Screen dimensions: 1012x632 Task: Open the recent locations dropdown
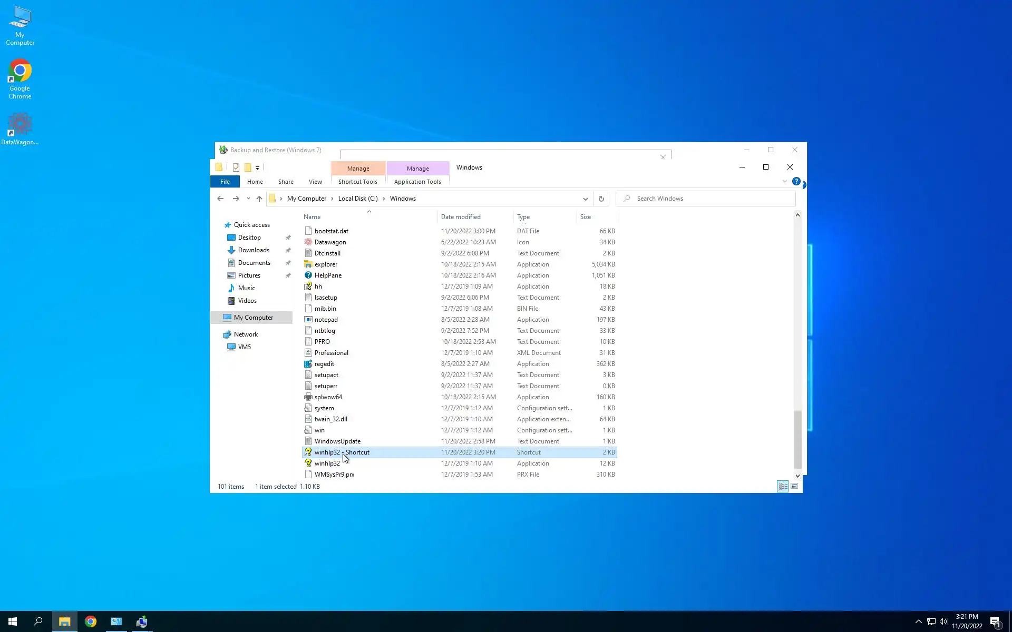248,199
